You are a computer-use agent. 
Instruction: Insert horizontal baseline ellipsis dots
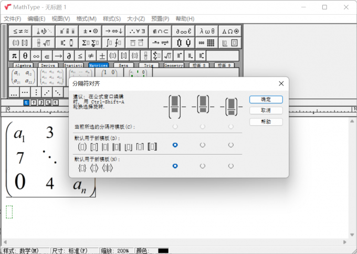pyautogui.click(x=14, y=92)
